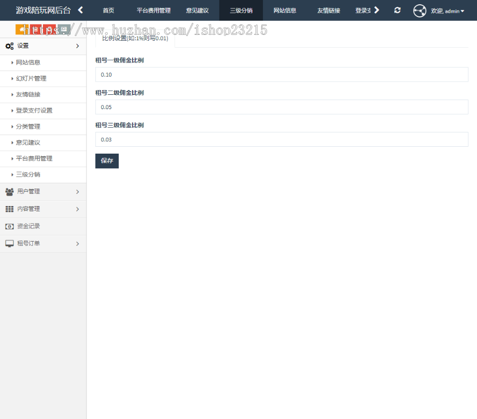Click the admin avatar icon
This screenshot has height=419, width=477.
420,11
